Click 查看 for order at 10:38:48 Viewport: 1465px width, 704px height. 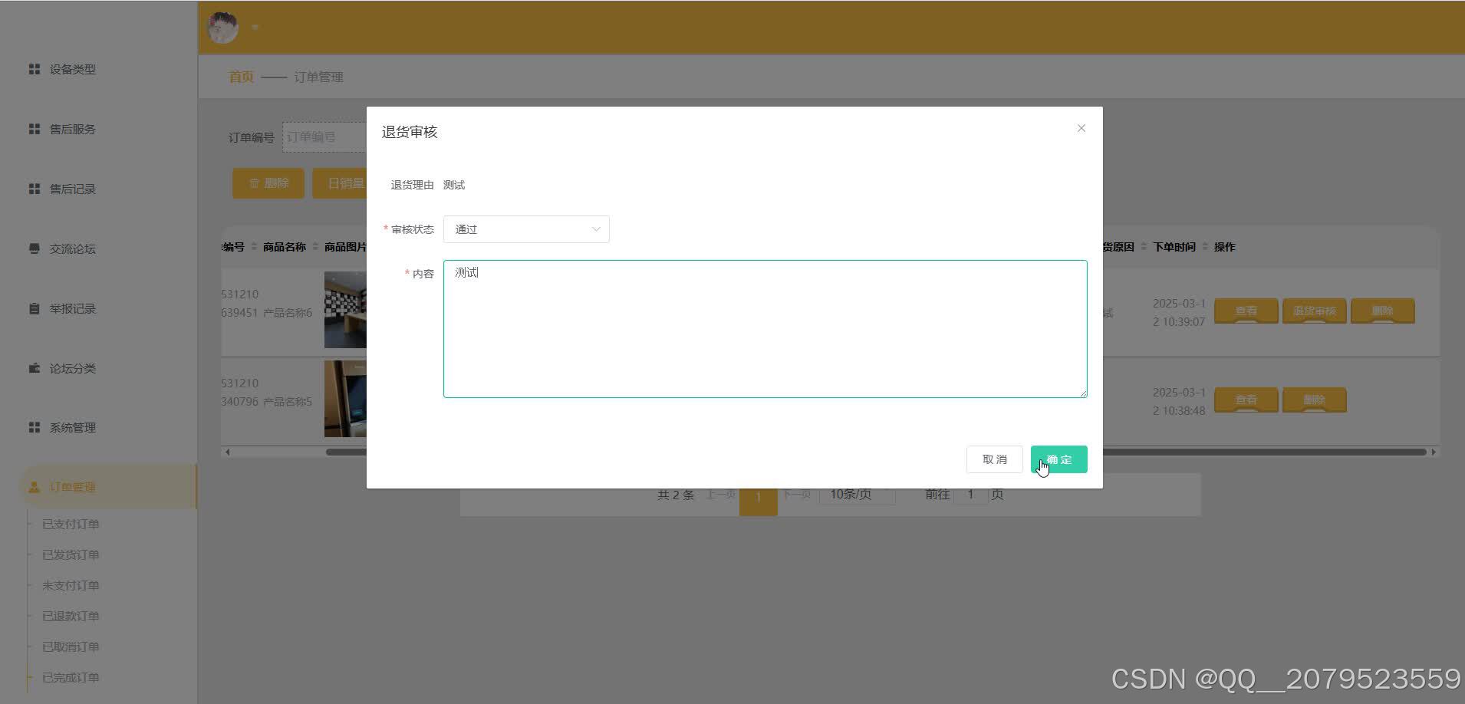1246,400
